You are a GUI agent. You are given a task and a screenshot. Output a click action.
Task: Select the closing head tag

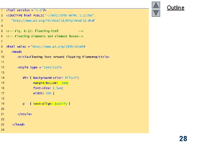[x=19, y=124]
